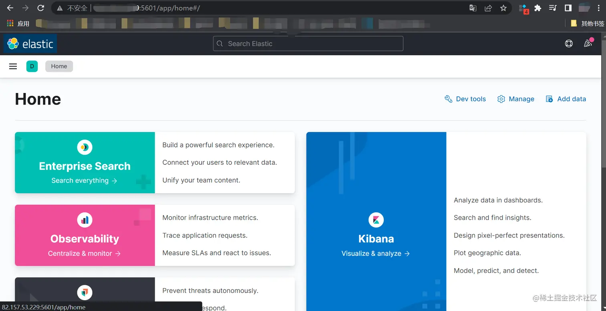Click 'Model, predict, and detect.' text
606x311 pixels.
(496, 271)
